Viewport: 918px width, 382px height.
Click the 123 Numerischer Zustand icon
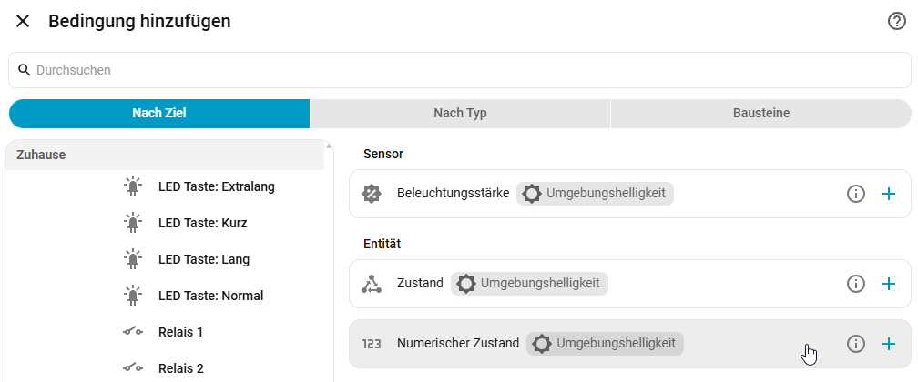coord(372,344)
